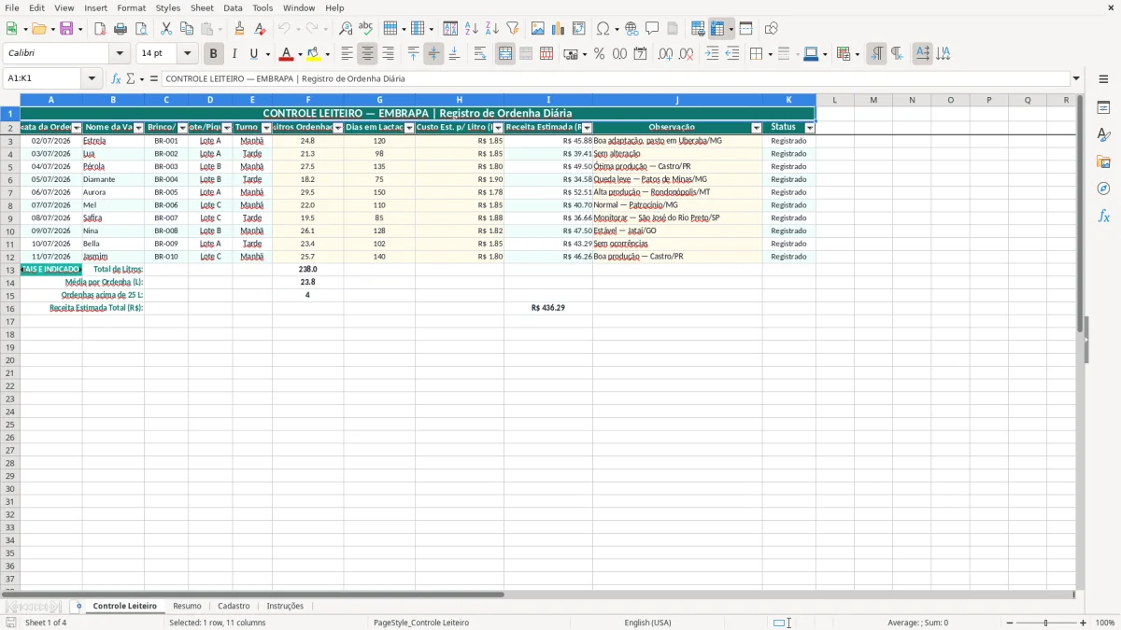1121x630 pixels.
Task: Open Find & Replace
Action: click(x=346, y=29)
